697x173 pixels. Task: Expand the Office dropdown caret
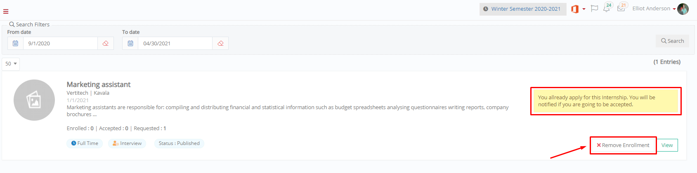click(x=584, y=9)
